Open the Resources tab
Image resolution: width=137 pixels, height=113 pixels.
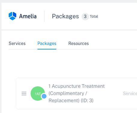[79, 43]
